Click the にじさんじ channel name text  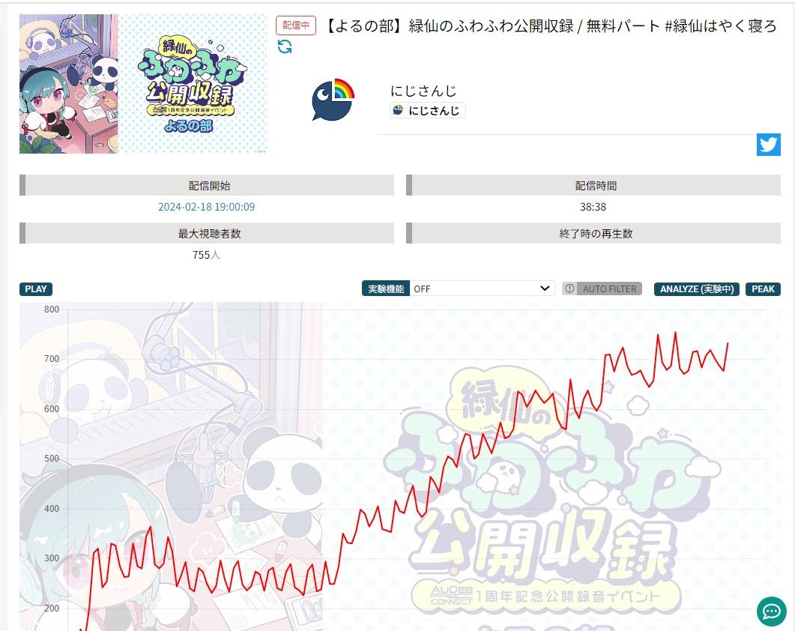pyautogui.click(x=423, y=91)
